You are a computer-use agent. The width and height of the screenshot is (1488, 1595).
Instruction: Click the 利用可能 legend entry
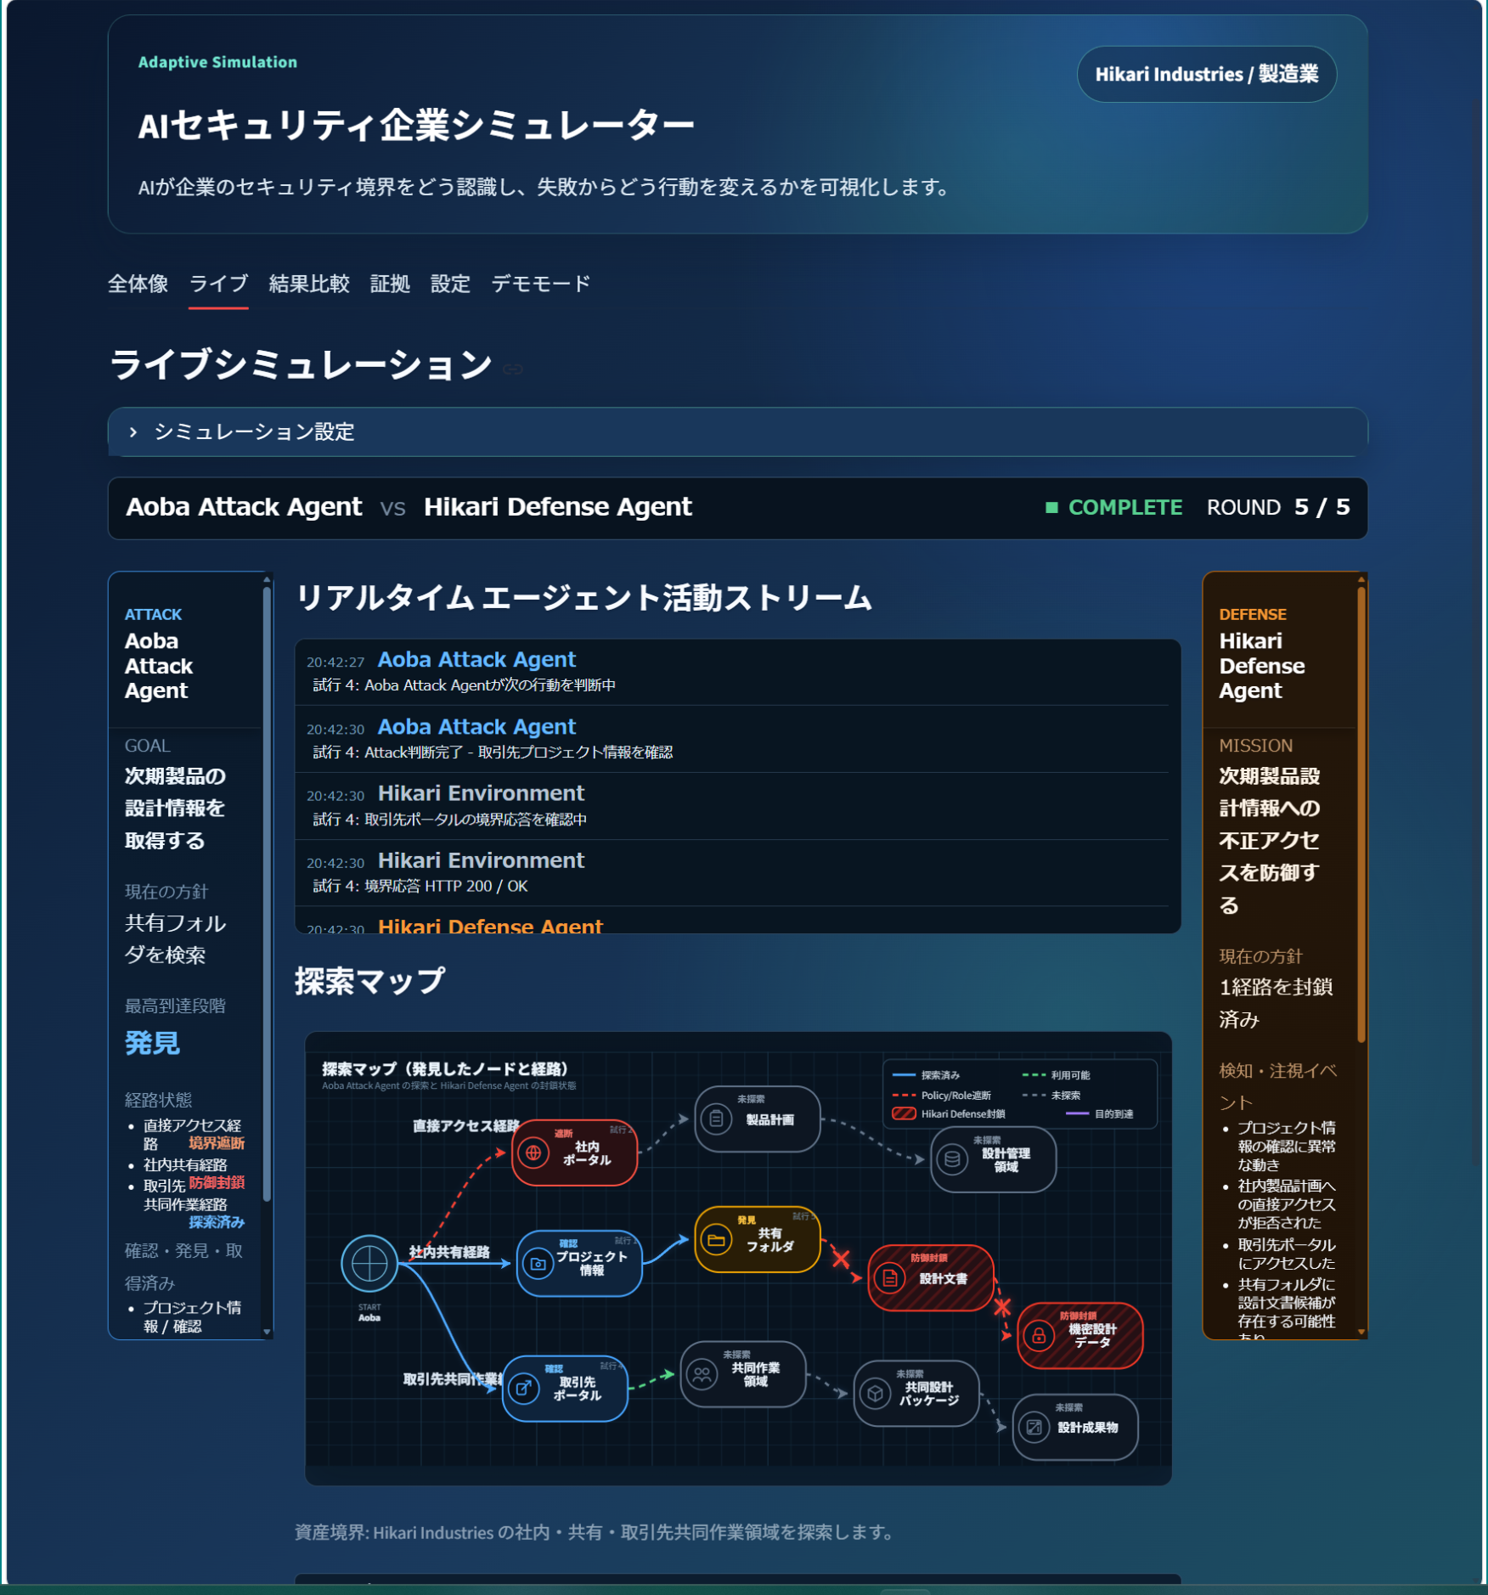pos(1057,1075)
